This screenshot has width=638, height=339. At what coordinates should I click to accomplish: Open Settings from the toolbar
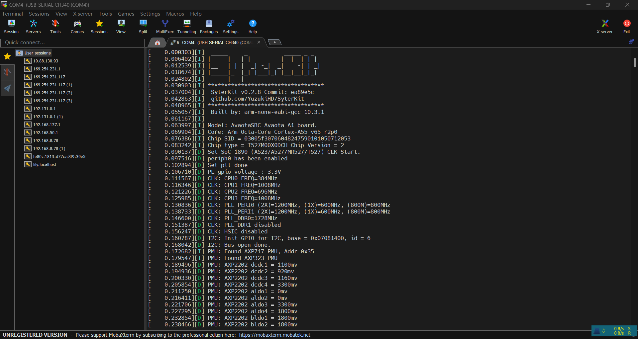click(231, 27)
